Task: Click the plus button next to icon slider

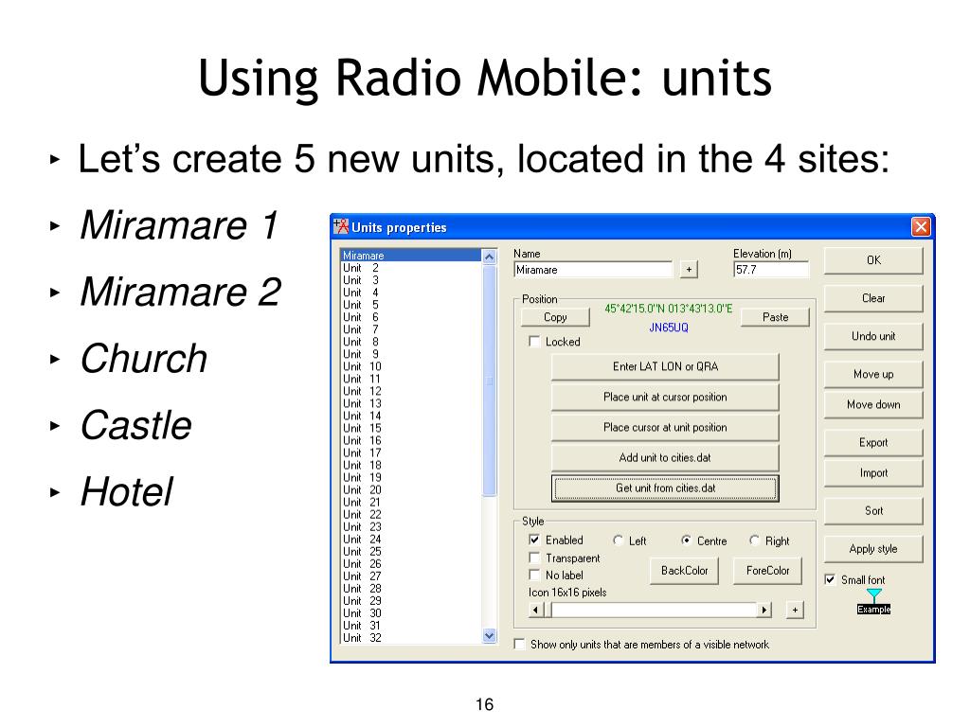Action: [x=795, y=611]
